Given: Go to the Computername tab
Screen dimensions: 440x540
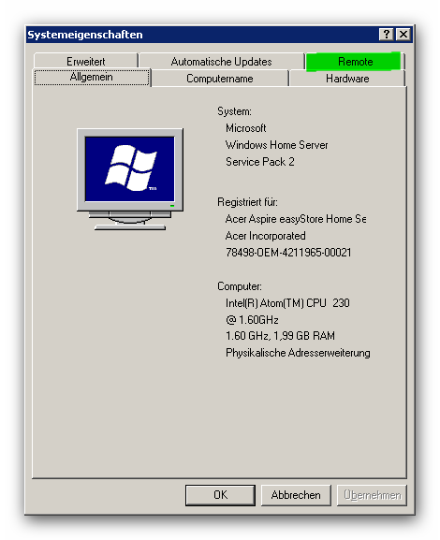Looking at the screenshot, I should pos(220,79).
